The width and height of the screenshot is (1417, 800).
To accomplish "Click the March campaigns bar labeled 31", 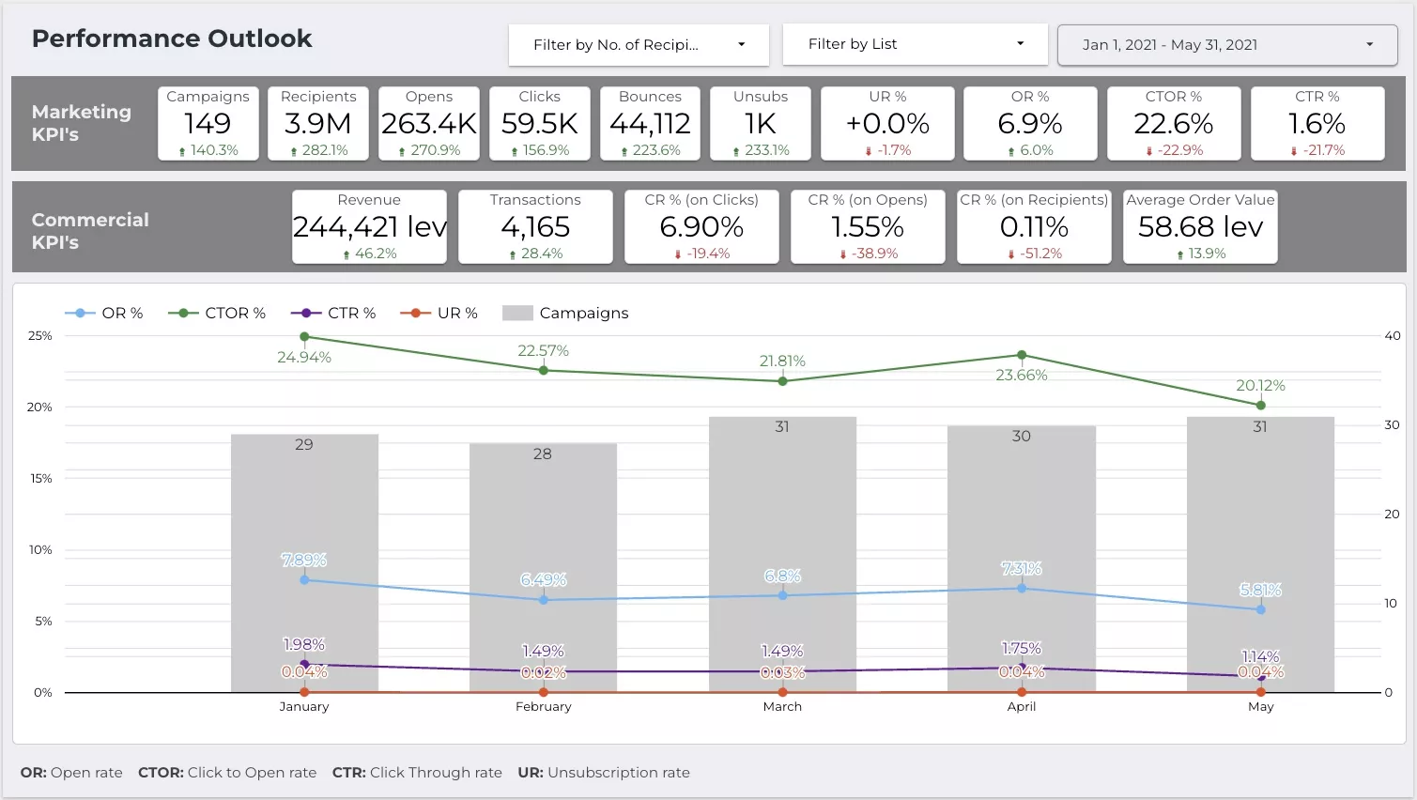I will pyautogui.click(x=782, y=555).
